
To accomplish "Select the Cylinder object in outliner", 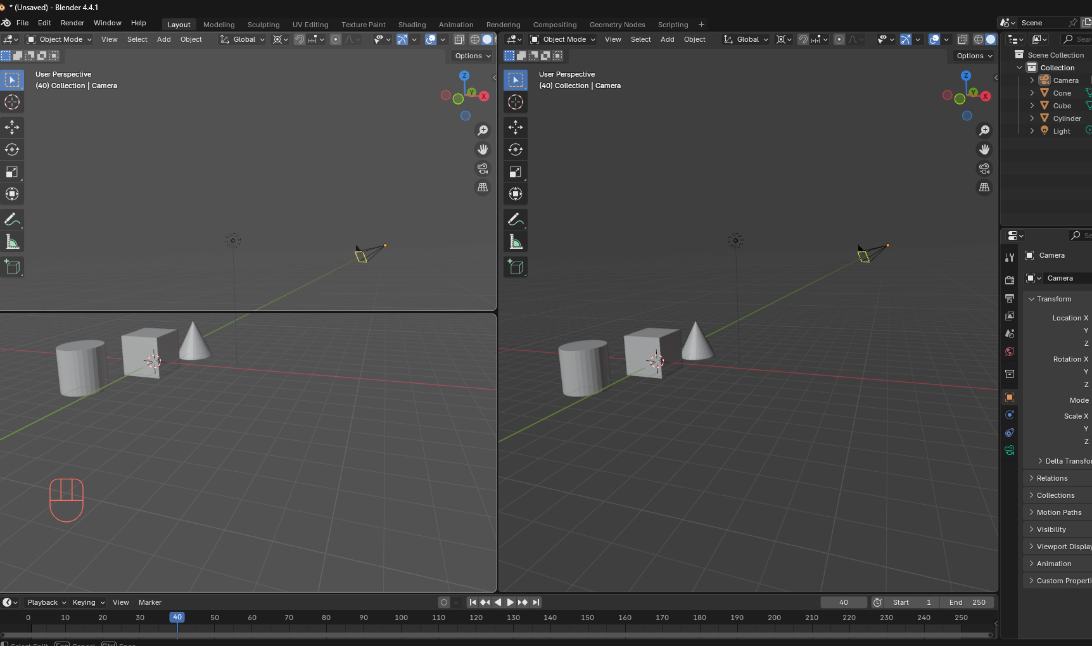I will point(1067,118).
